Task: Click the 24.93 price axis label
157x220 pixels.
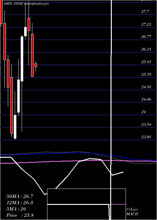Action: pyautogui.click(x=146, y=87)
